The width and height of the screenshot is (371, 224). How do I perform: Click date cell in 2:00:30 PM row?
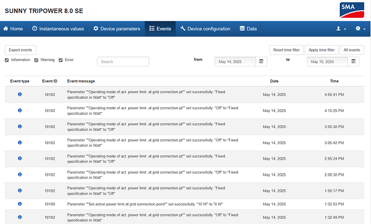pos(274,175)
